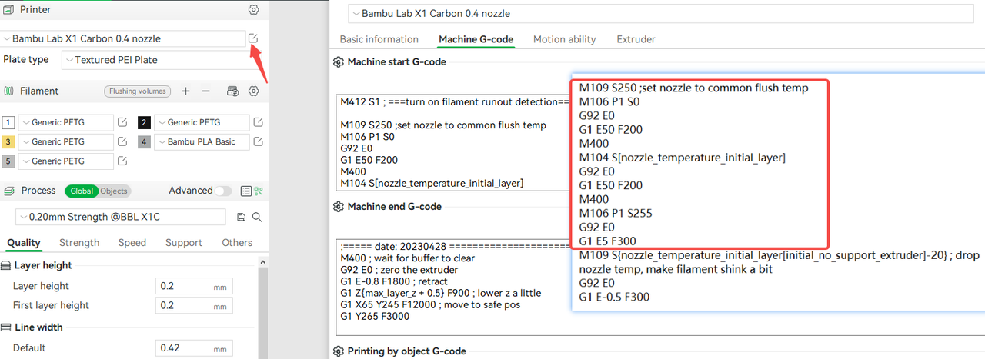Select filament 4 gray color swatch
The width and height of the screenshot is (985, 359).
tap(144, 141)
